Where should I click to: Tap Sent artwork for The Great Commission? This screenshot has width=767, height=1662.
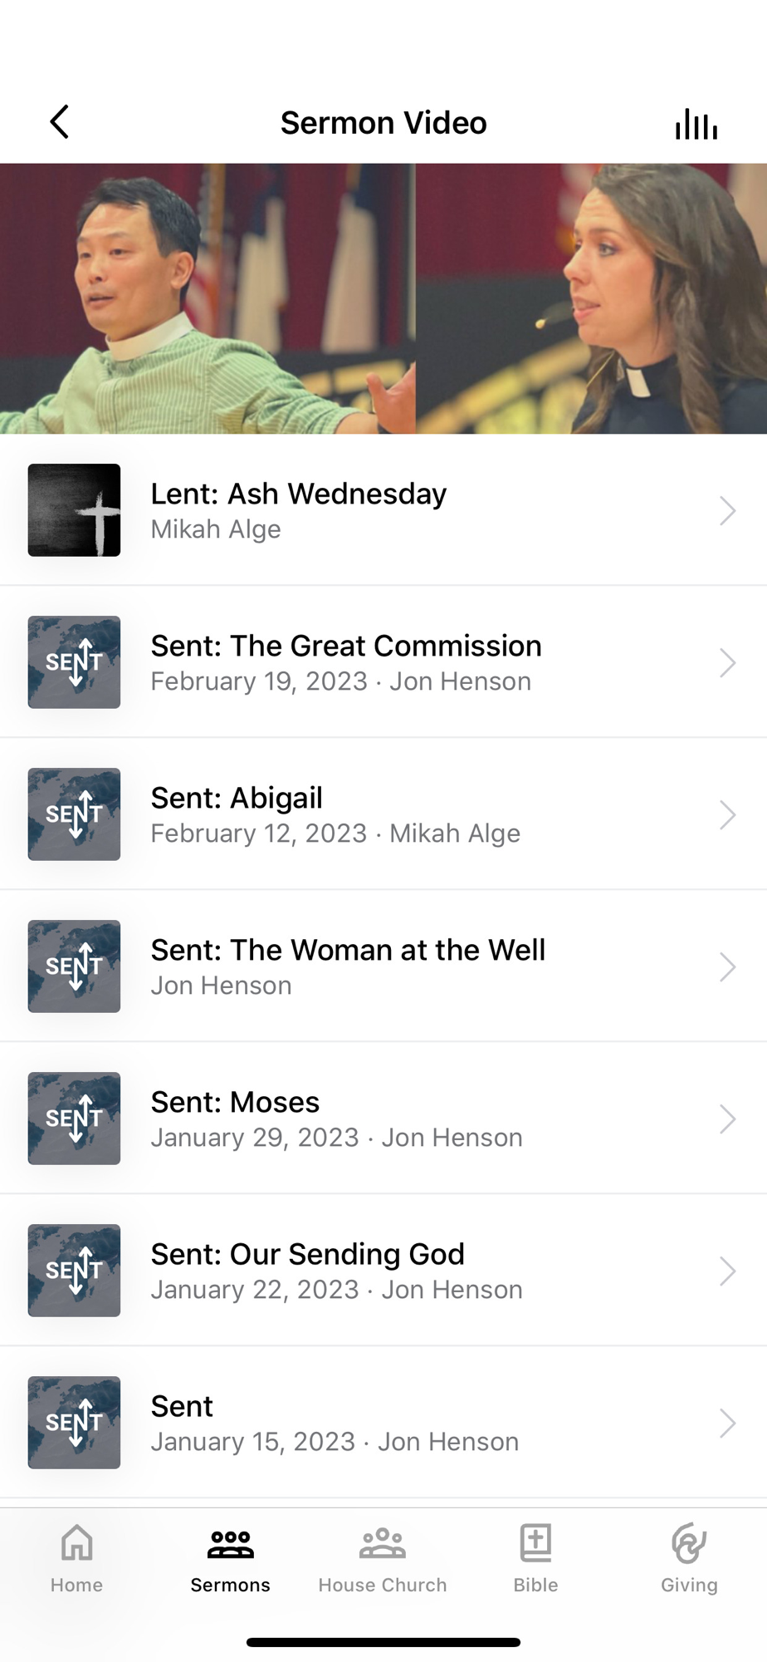pos(74,662)
